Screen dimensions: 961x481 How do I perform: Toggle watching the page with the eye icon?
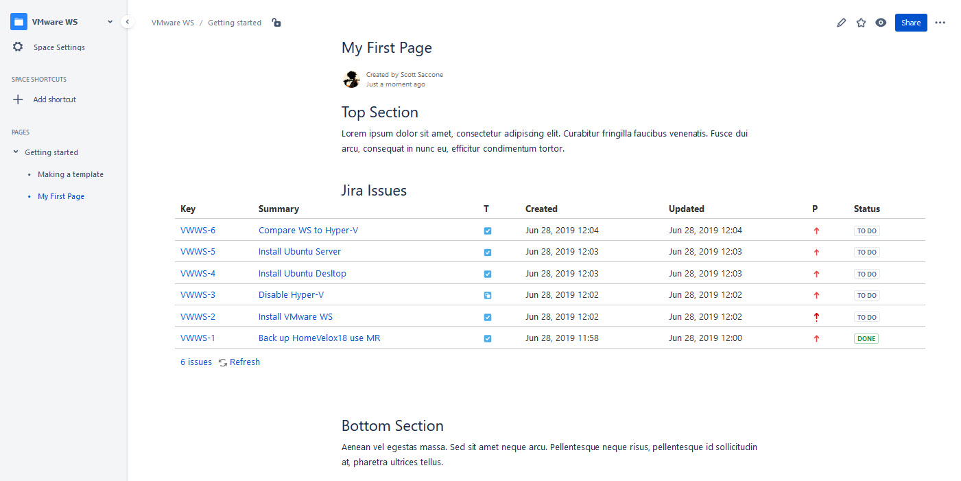(x=881, y=23)
